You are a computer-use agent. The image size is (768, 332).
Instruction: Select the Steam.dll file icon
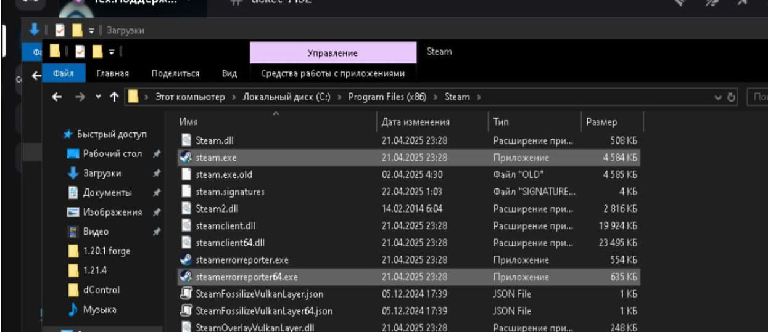[186, 140]
